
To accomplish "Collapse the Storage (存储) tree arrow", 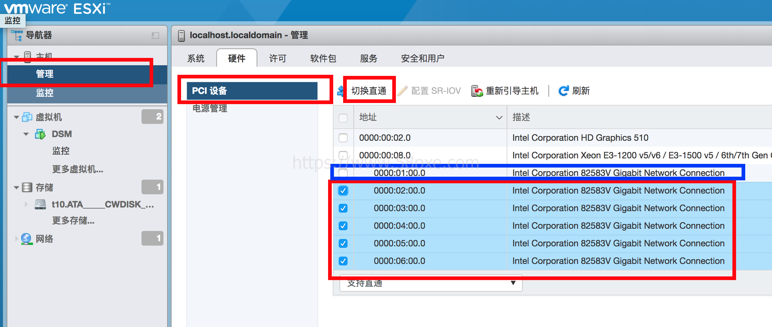I will (x=16, y=188).
